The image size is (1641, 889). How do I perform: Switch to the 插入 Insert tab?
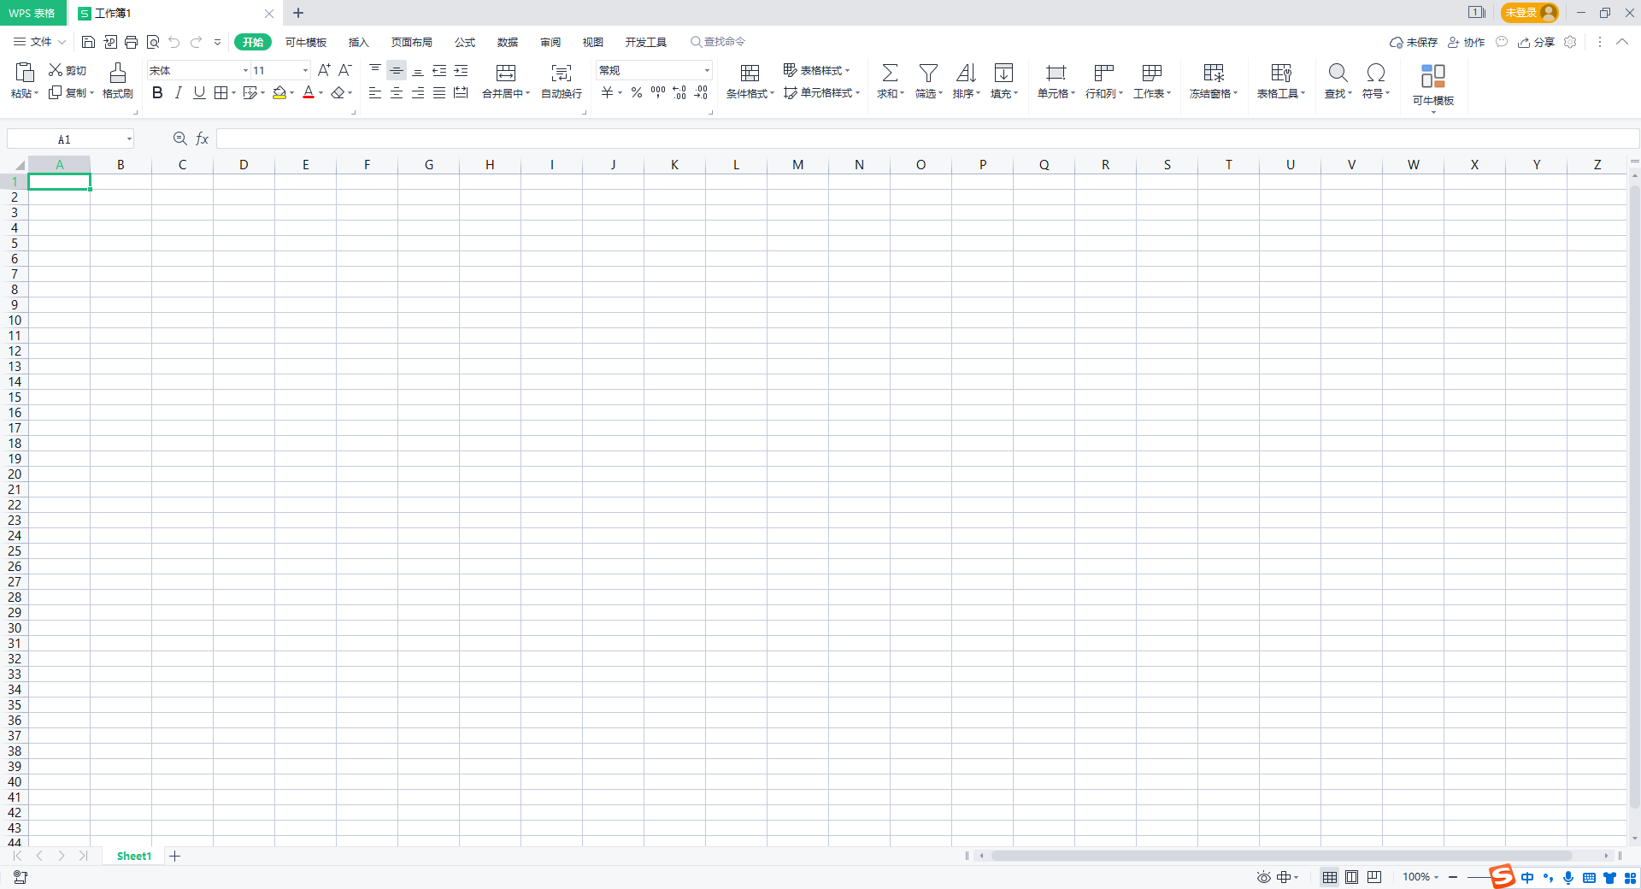358,42
